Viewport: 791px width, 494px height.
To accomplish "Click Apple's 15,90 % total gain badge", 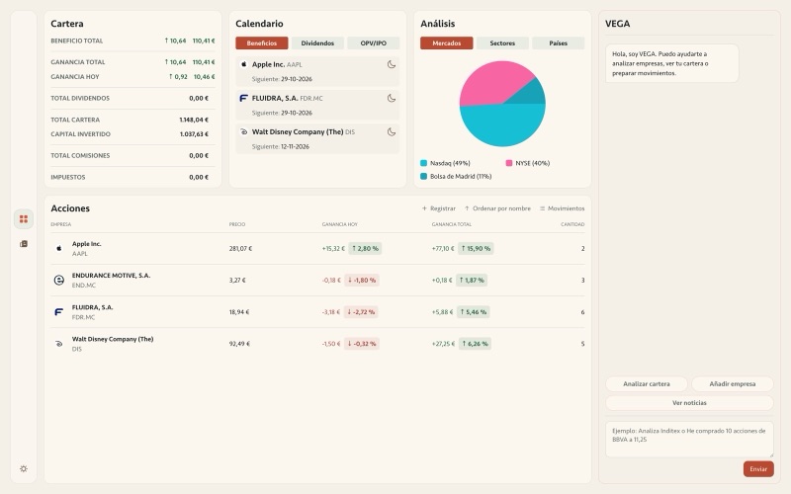I will [476, 249].
